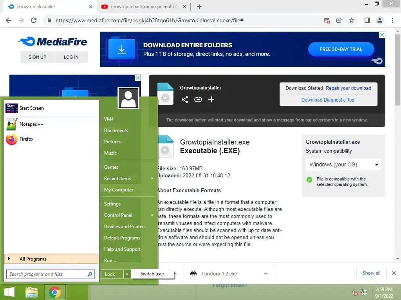Expand Control Panel submenu arrow
401x300 pixels.
[152, 215]
